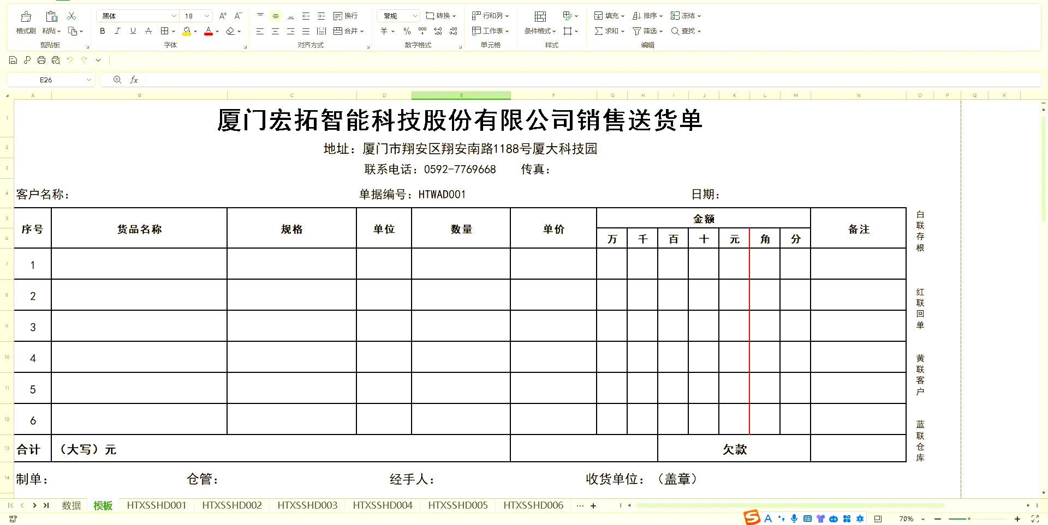
Task: Click the Thousands separator 000 icon
Action: click(422, 31)
